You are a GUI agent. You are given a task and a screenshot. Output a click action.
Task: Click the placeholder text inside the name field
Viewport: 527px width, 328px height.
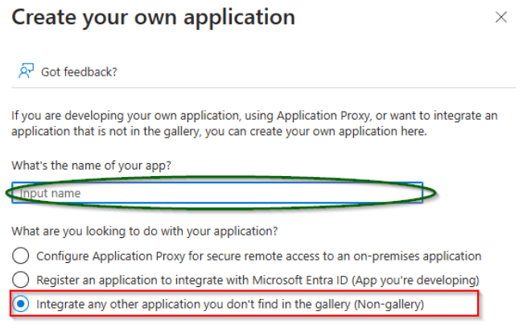pos(50,194)
